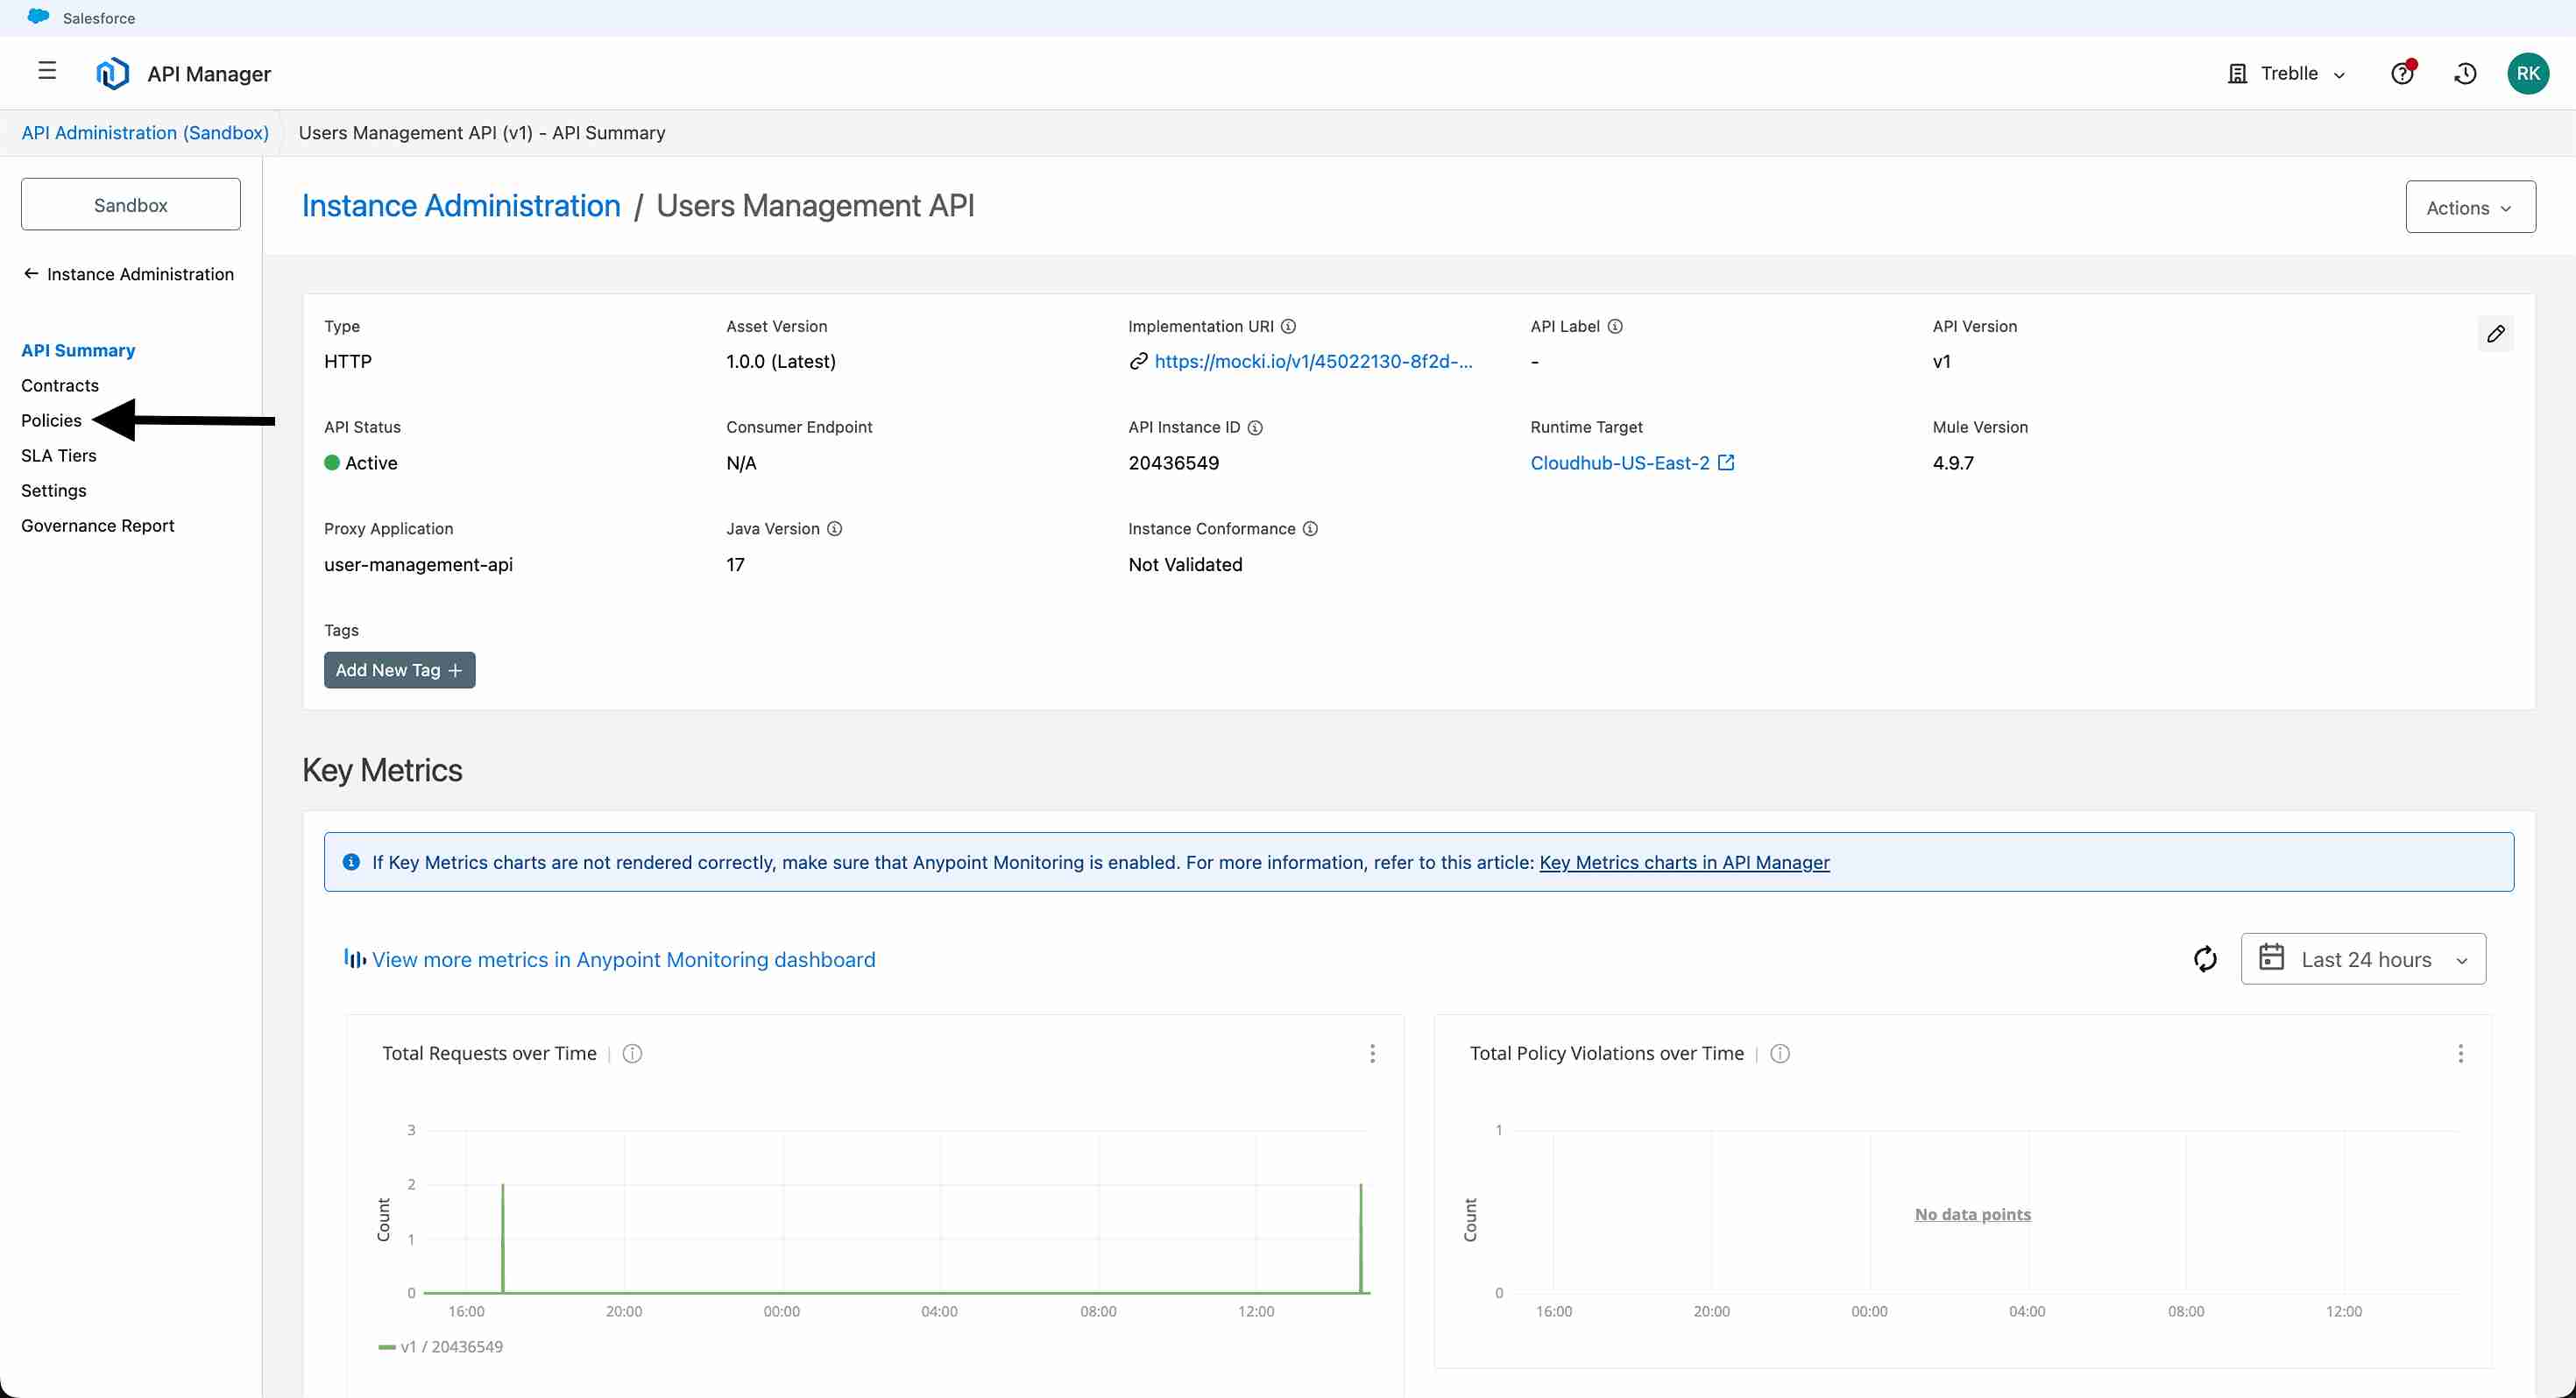Click the No data points label

1972,1214
